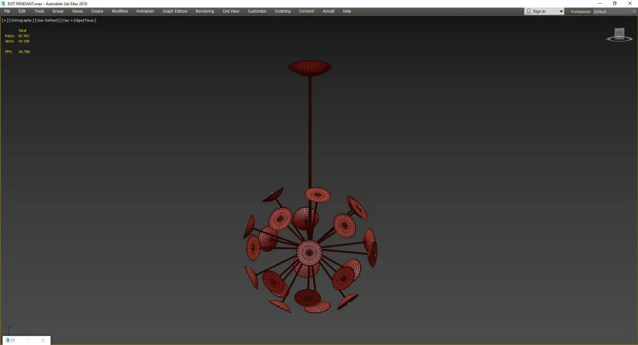
Task: Open the [Clay + Edged Faces] shading label
Action: 79,20
